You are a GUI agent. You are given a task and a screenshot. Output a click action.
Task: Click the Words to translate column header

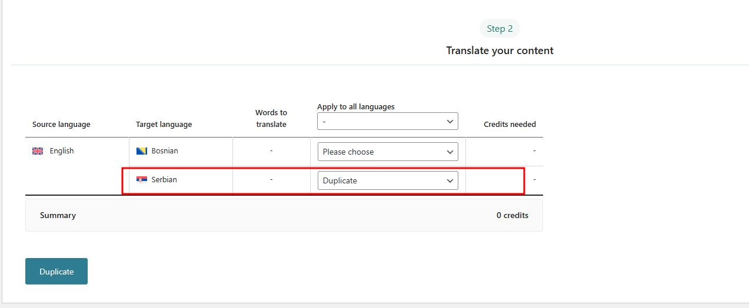pyautogui.click(x=271, y=118)
